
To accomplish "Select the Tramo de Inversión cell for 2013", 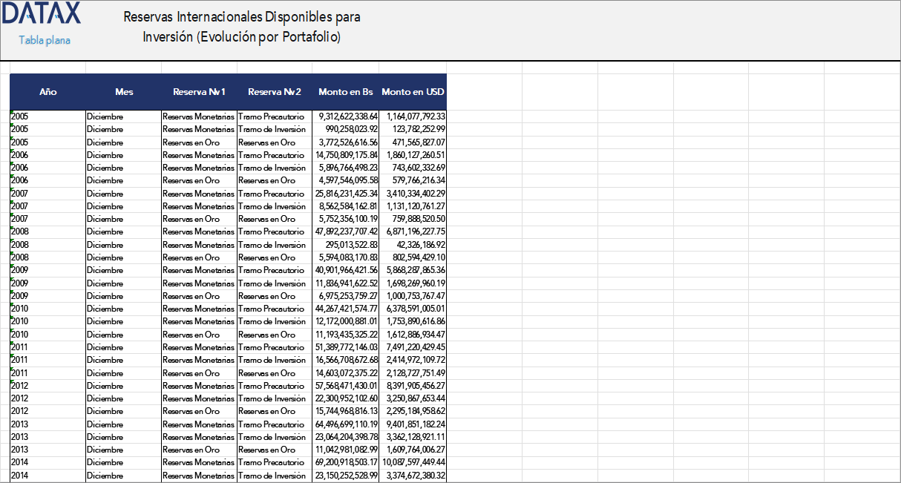I will (274, 436).
